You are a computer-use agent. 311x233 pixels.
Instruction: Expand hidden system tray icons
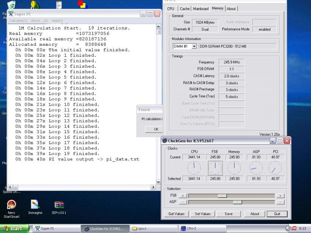pyautogui.click(x=288, y=228)
